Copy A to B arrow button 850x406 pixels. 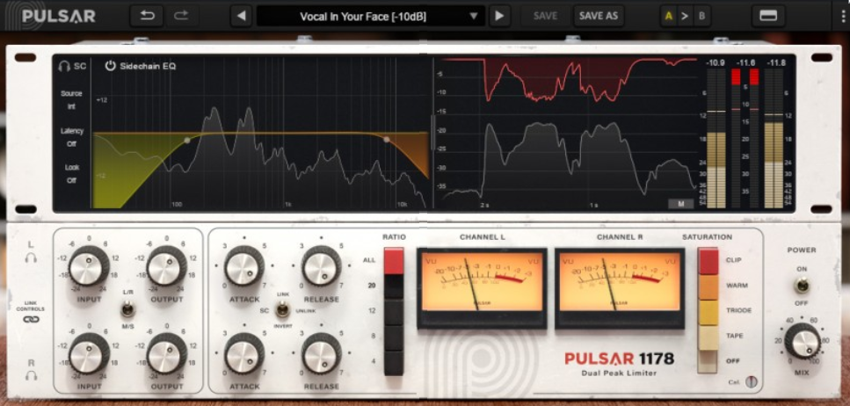[x=686, y=17]
